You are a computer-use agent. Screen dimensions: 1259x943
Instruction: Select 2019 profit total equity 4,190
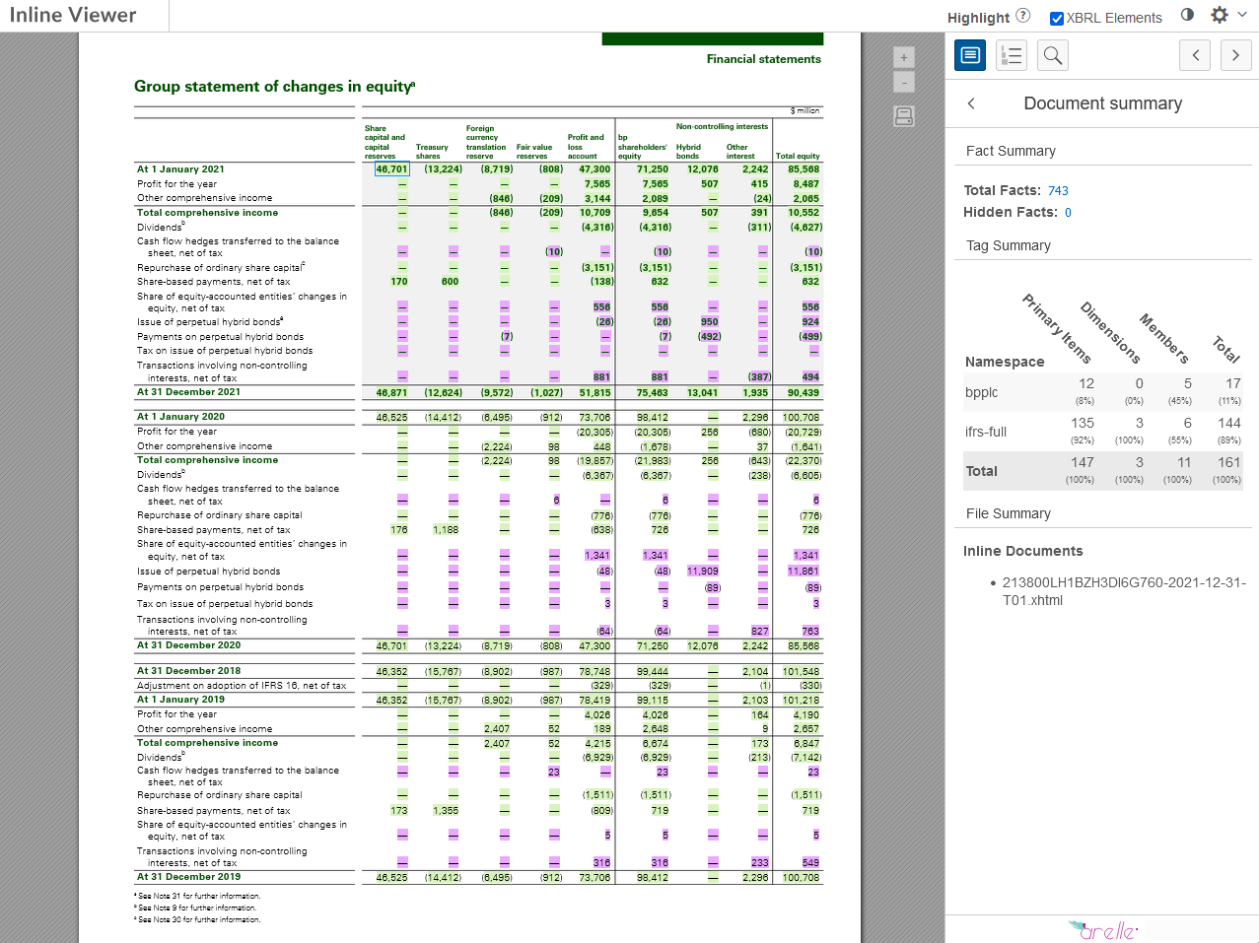(x=806, y=715)
